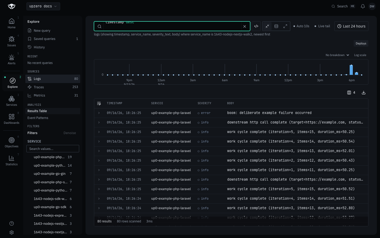The image size is (380, 238).
Task: Open the settings gear icon
Action: tap(12, 232)
